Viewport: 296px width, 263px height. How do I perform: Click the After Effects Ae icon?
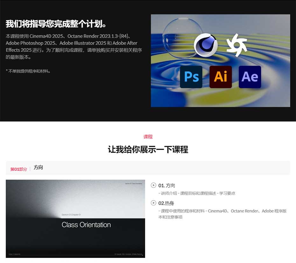click(x=250, y=77)
